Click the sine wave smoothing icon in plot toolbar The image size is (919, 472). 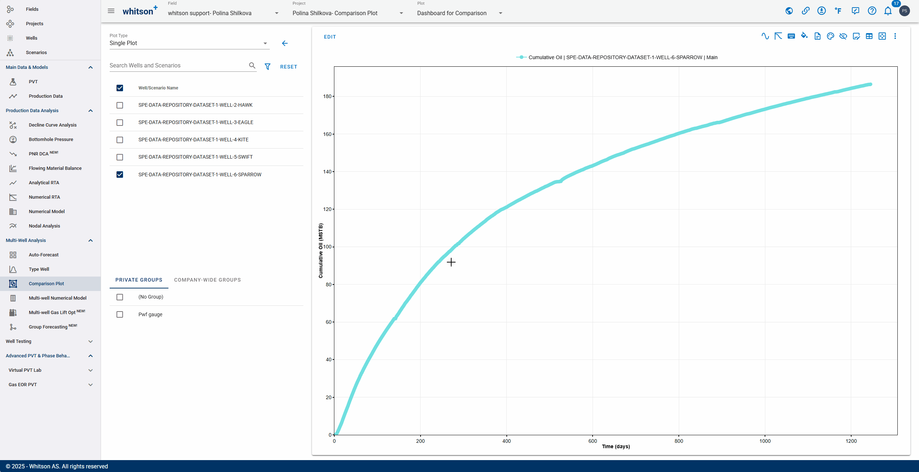765,36
